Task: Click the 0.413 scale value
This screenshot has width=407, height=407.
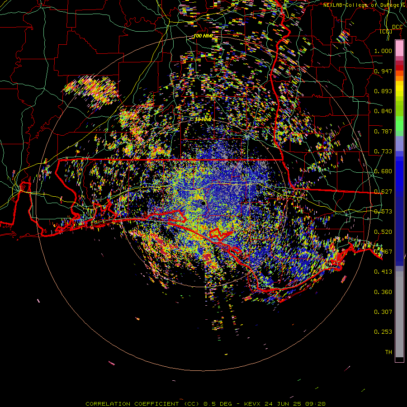Action: tap(383, 272)
